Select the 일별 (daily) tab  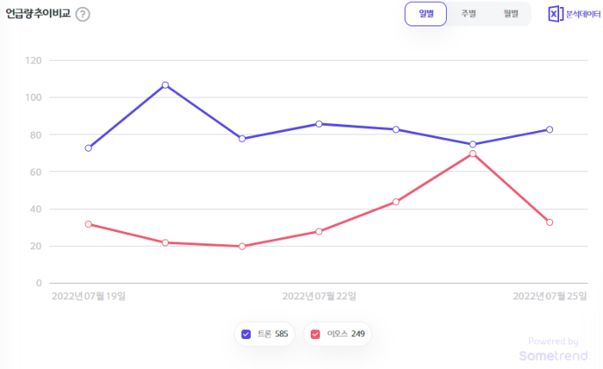pos(426,14)
